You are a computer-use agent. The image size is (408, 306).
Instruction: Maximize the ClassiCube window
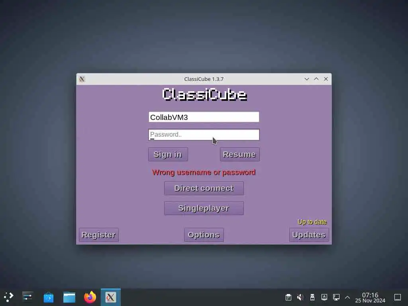point(316,79)
